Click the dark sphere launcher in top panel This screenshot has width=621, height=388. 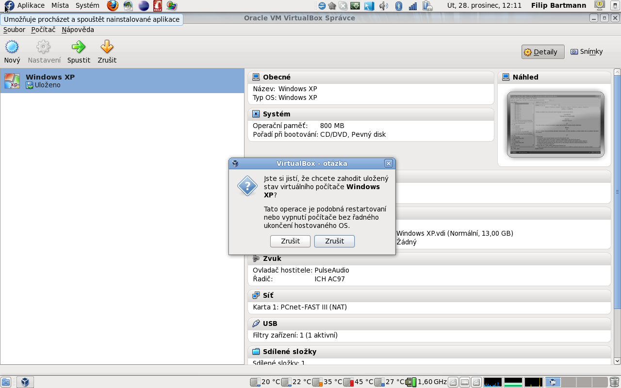(144, 6)
